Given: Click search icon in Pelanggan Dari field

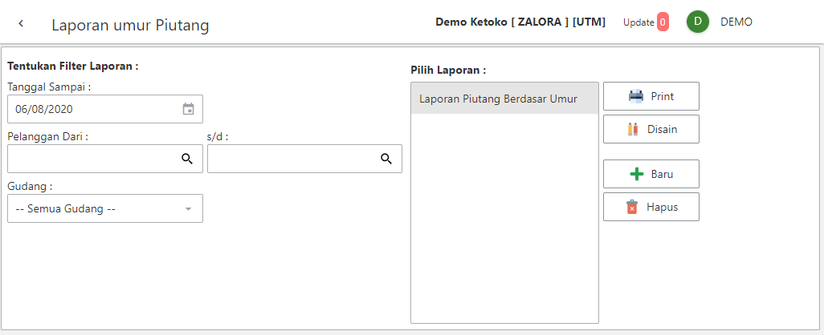Looking at the screenshot, I should (x=187, y=159).
